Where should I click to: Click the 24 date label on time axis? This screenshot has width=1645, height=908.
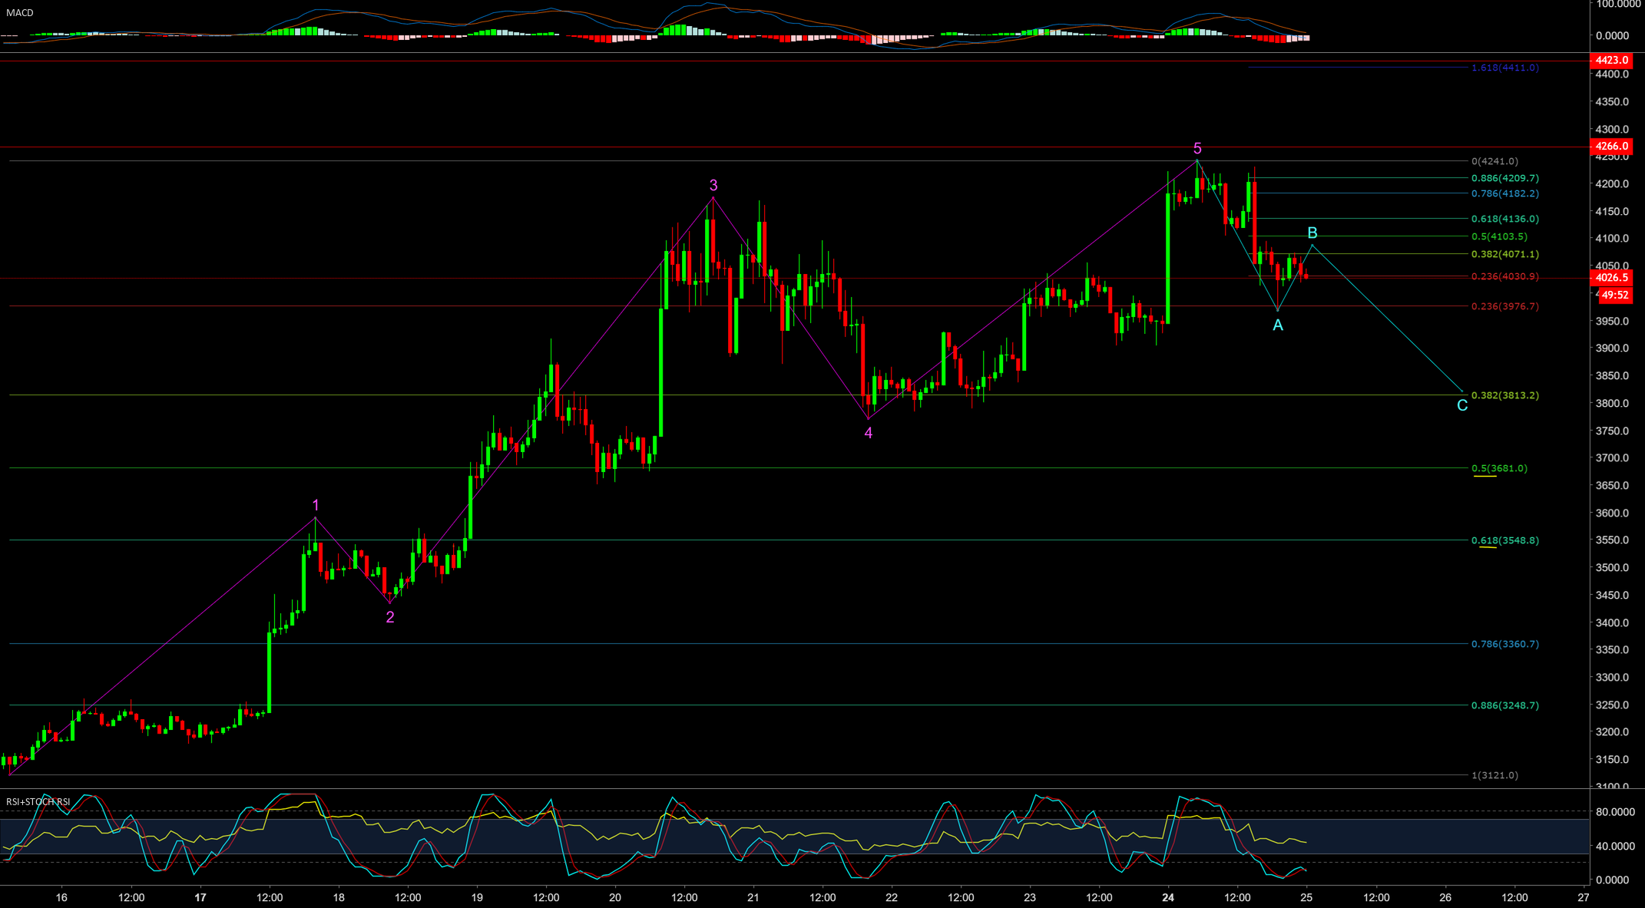click(1167, 896)
